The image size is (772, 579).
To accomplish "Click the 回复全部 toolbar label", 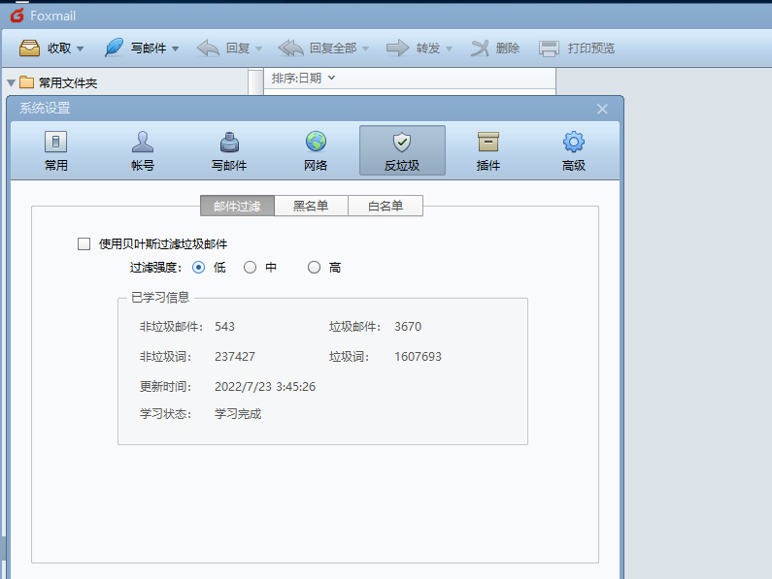I will 333,48.
